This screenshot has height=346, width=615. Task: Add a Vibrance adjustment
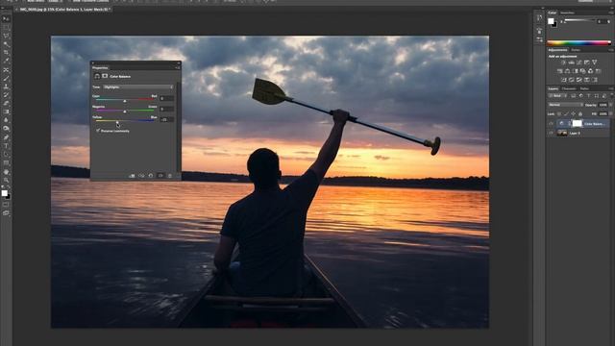coord(594,62)
